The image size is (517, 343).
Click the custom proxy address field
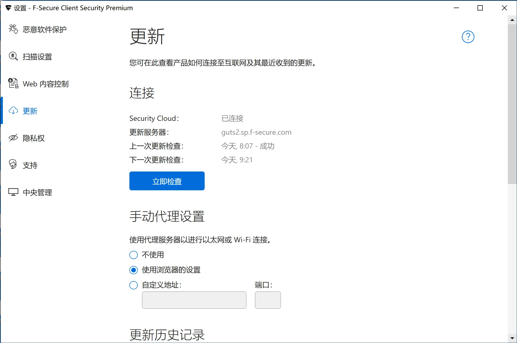pyautogui.click(x=194, y=300)
